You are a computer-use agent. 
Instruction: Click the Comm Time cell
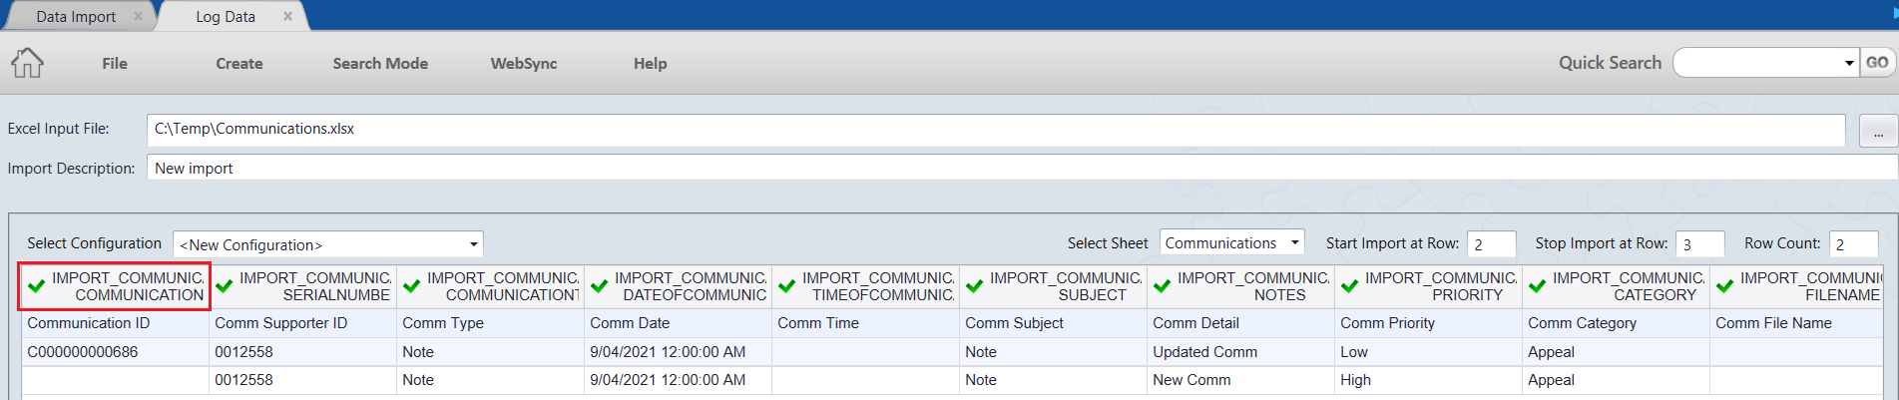pos(865,323)
